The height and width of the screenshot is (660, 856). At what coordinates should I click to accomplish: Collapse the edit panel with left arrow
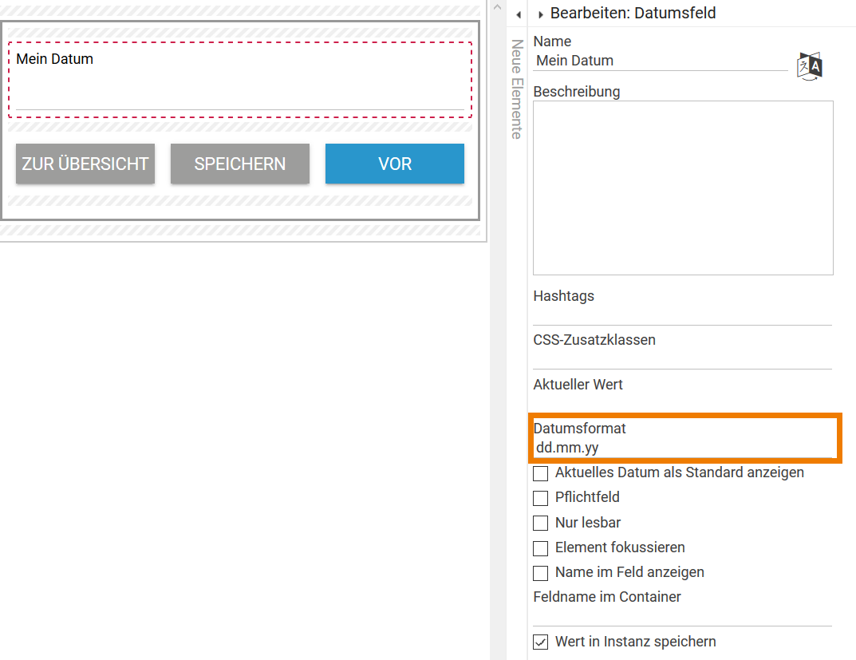pos(519,14)
